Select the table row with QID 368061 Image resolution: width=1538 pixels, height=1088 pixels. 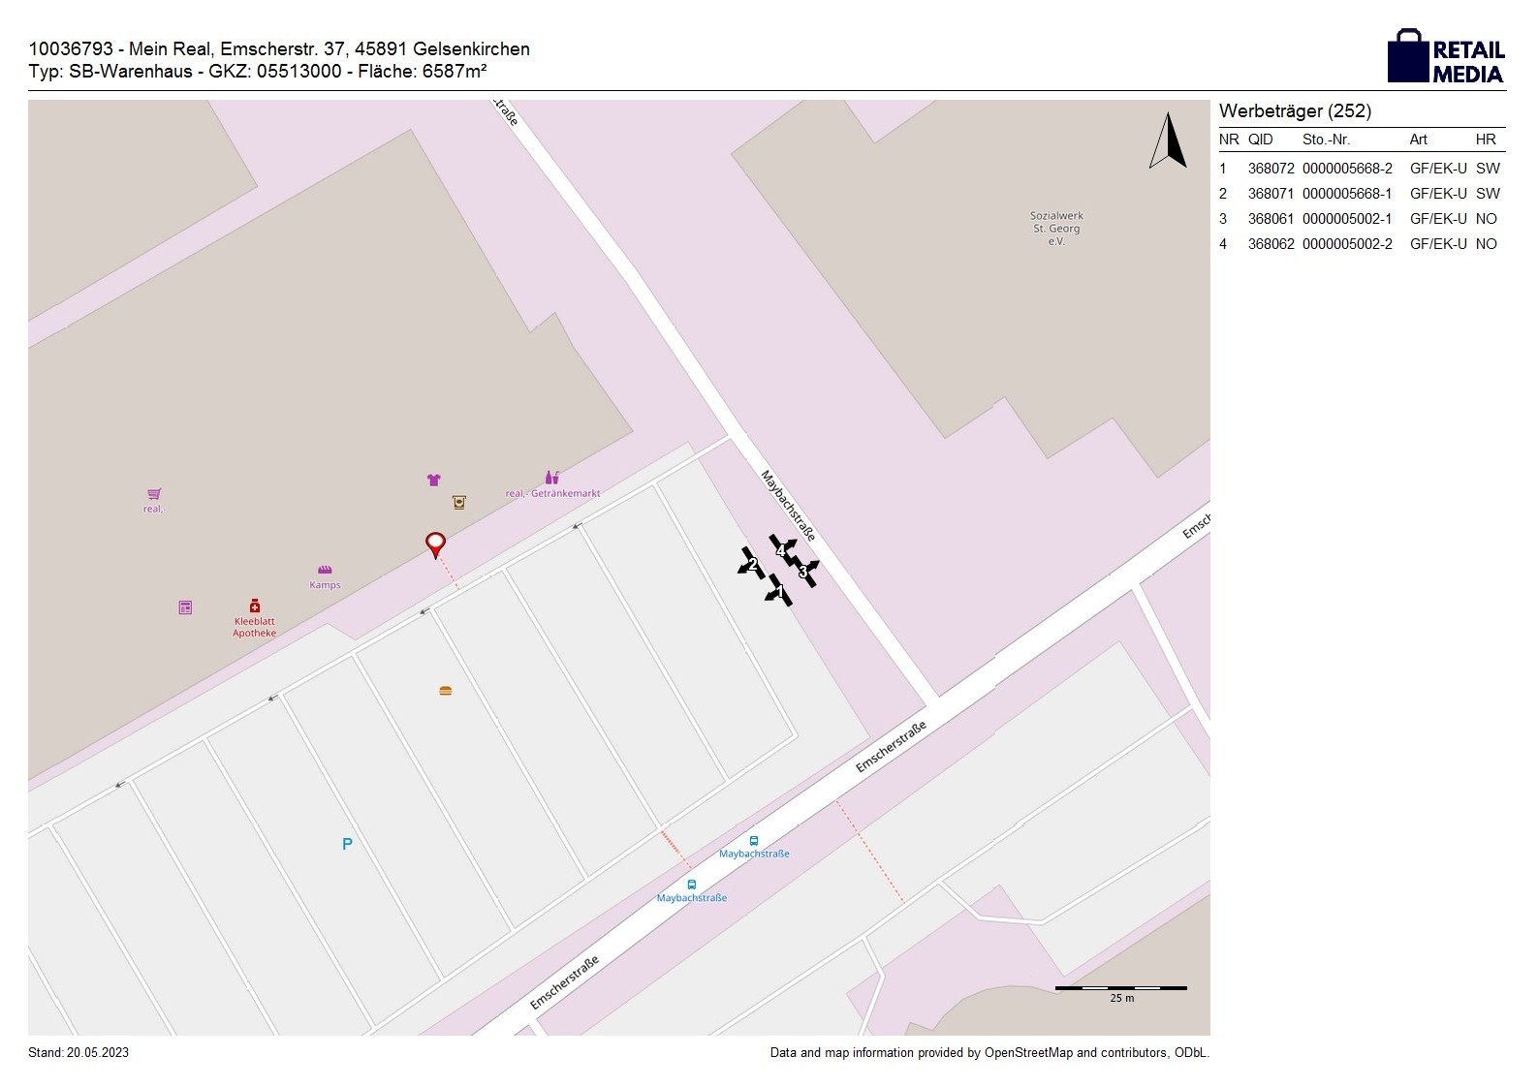click(1361, 219)
